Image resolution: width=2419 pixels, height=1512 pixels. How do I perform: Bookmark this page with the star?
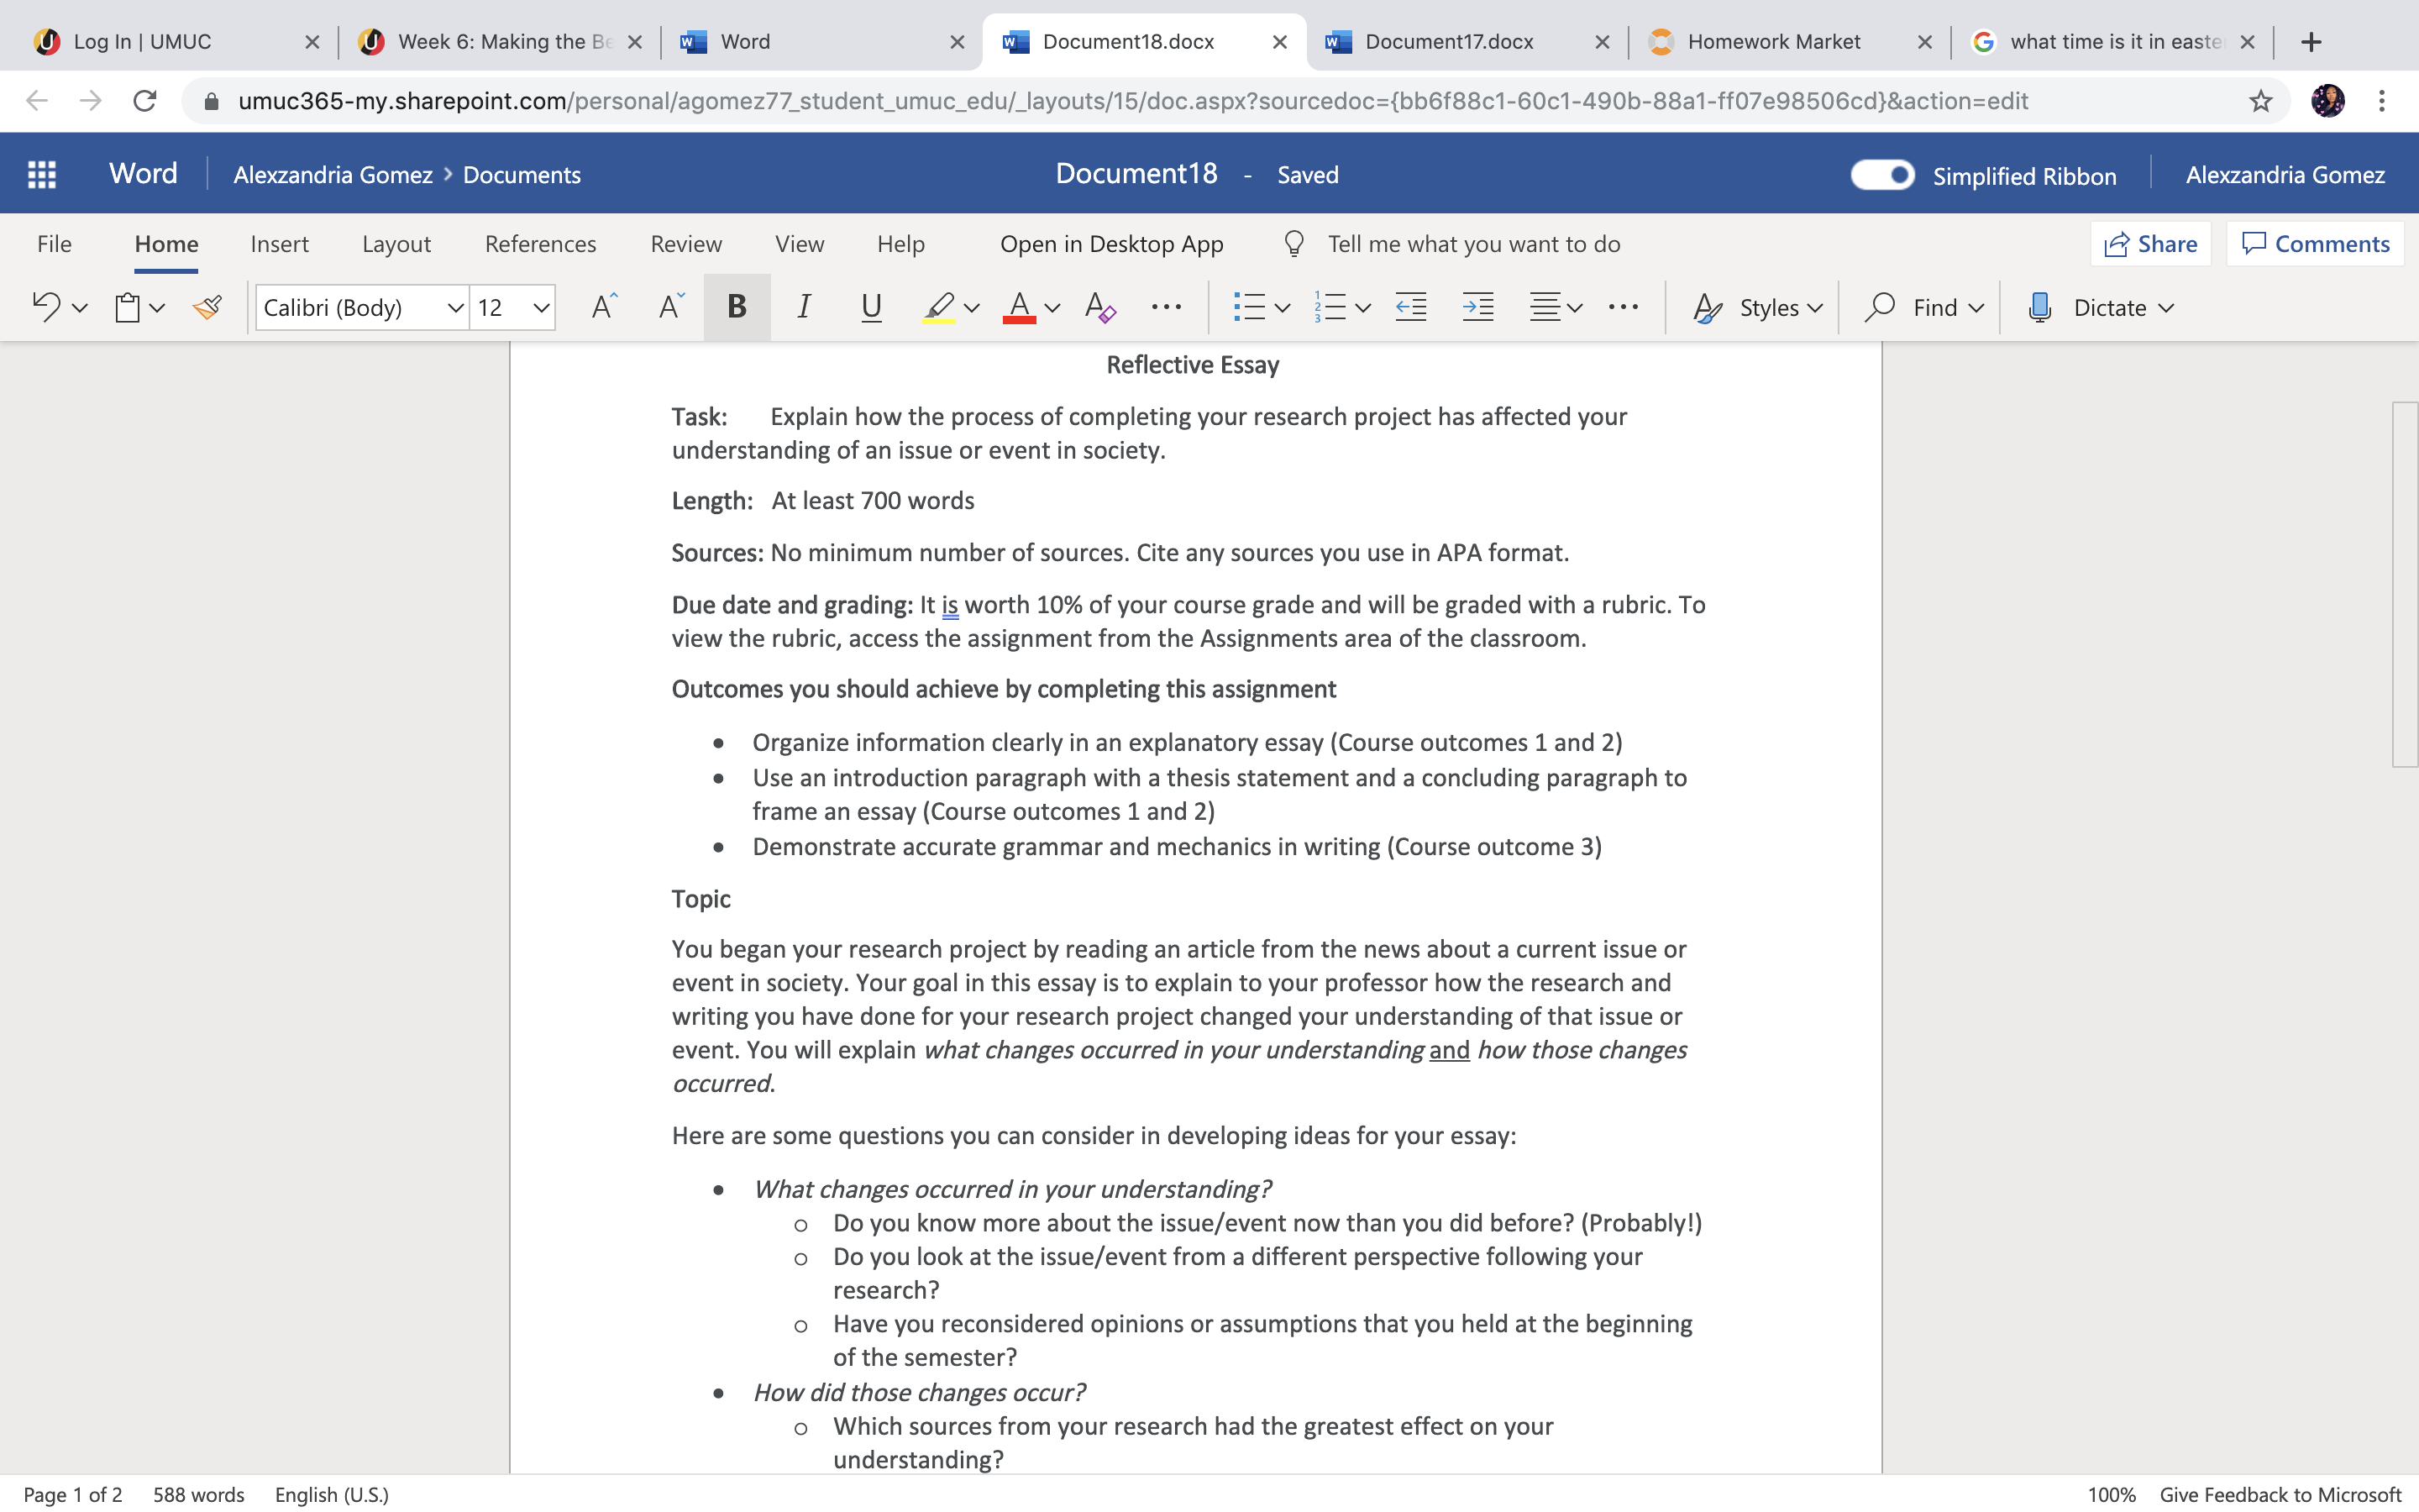click(2260, 101)
